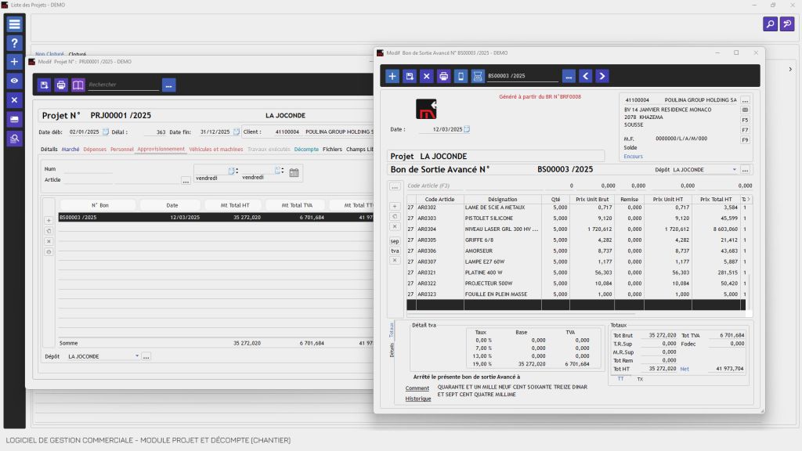Select the TT toggle under Totaux
802x451 pixels.
tap(621, 378)
